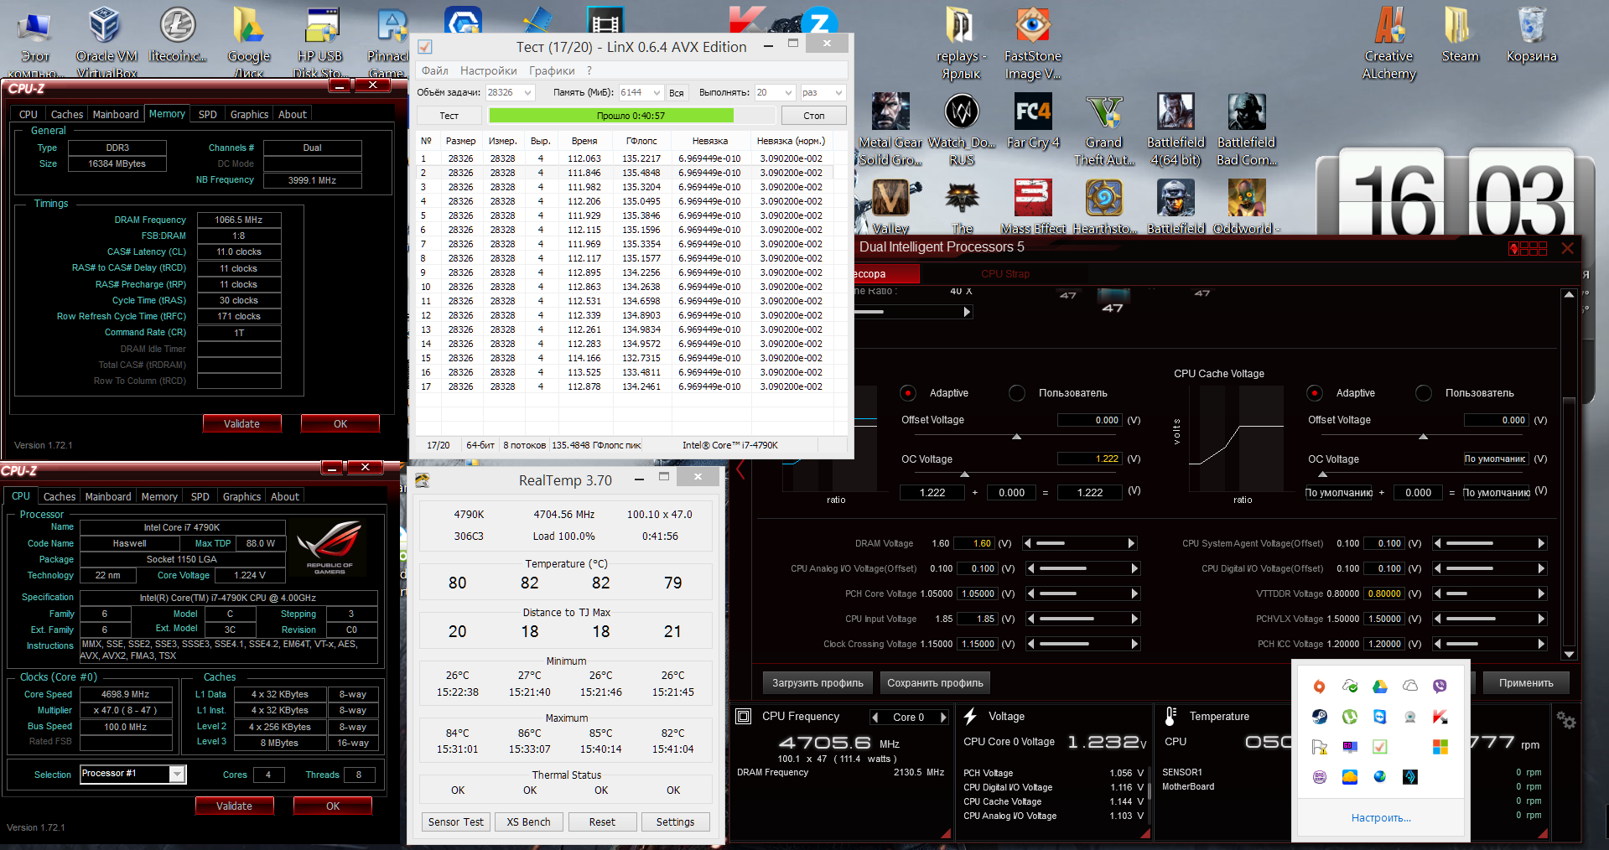This screenshot has height=850, width=1609.
Task: Click the CPU Input Voltage slider bar
Action: tap(1082, 619)
